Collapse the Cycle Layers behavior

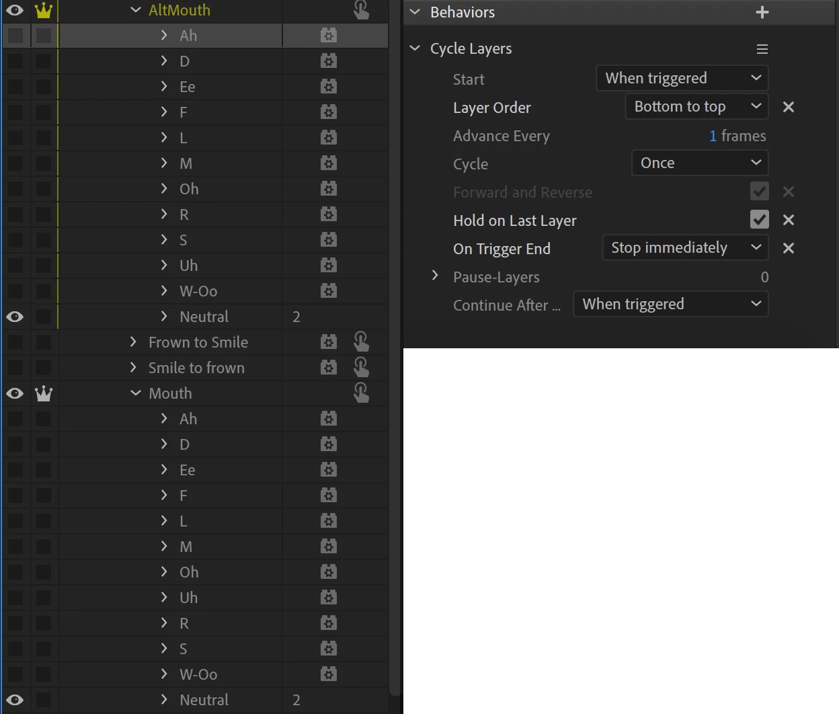(415, 48)
